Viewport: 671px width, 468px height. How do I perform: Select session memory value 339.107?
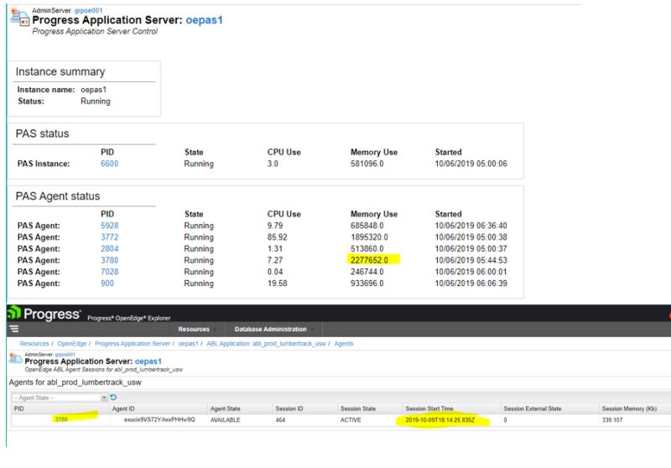pyautogui.click(x=612, y=420)
